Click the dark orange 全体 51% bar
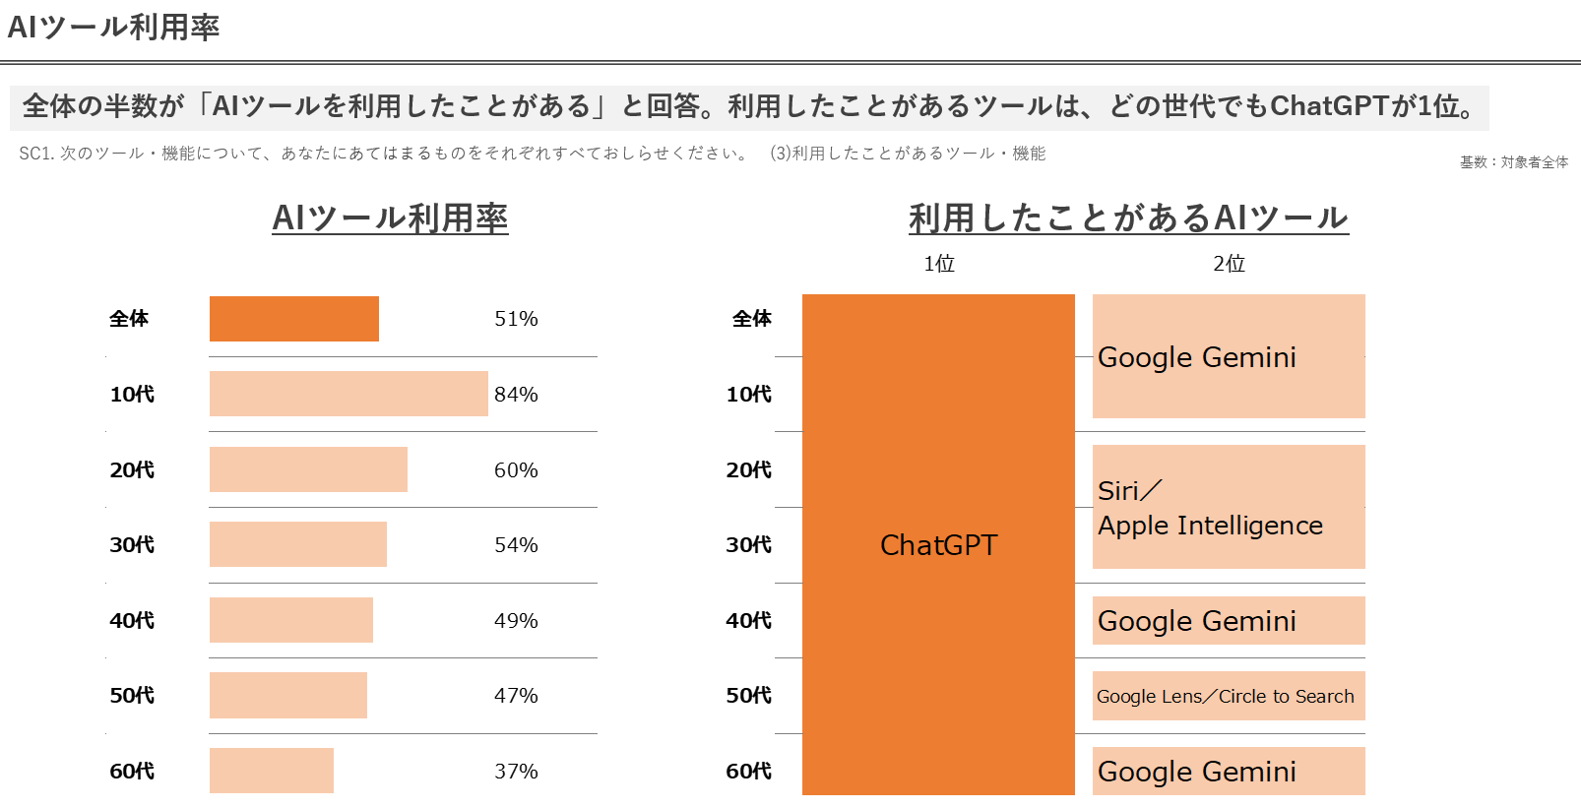The height and width of the screenshot is (808, 1581). pyautogui.click(x=293, y=319)
